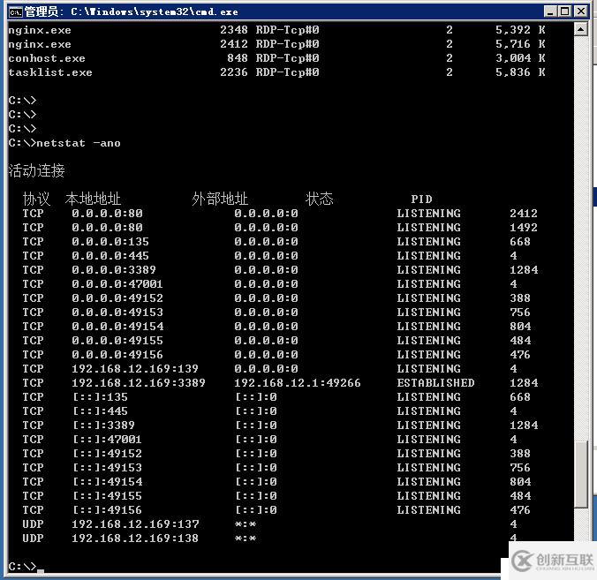
Task: Click local address '[::]:135'
Action: pos(100,397)
